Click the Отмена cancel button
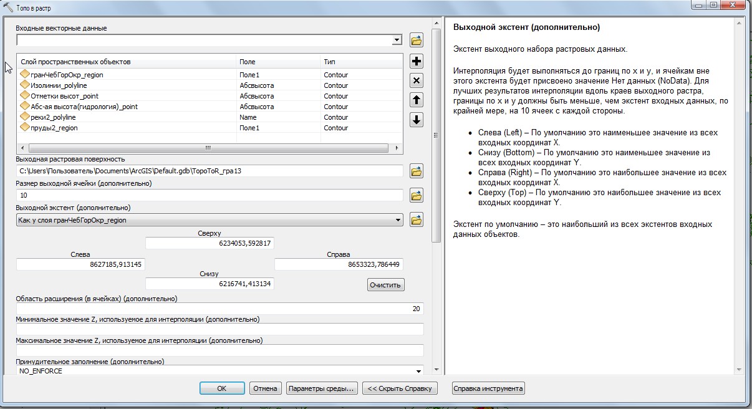The height and width of the screenshot is (409, 752). point(265,388)
